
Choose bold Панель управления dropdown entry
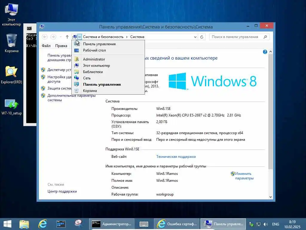(108, 84)
